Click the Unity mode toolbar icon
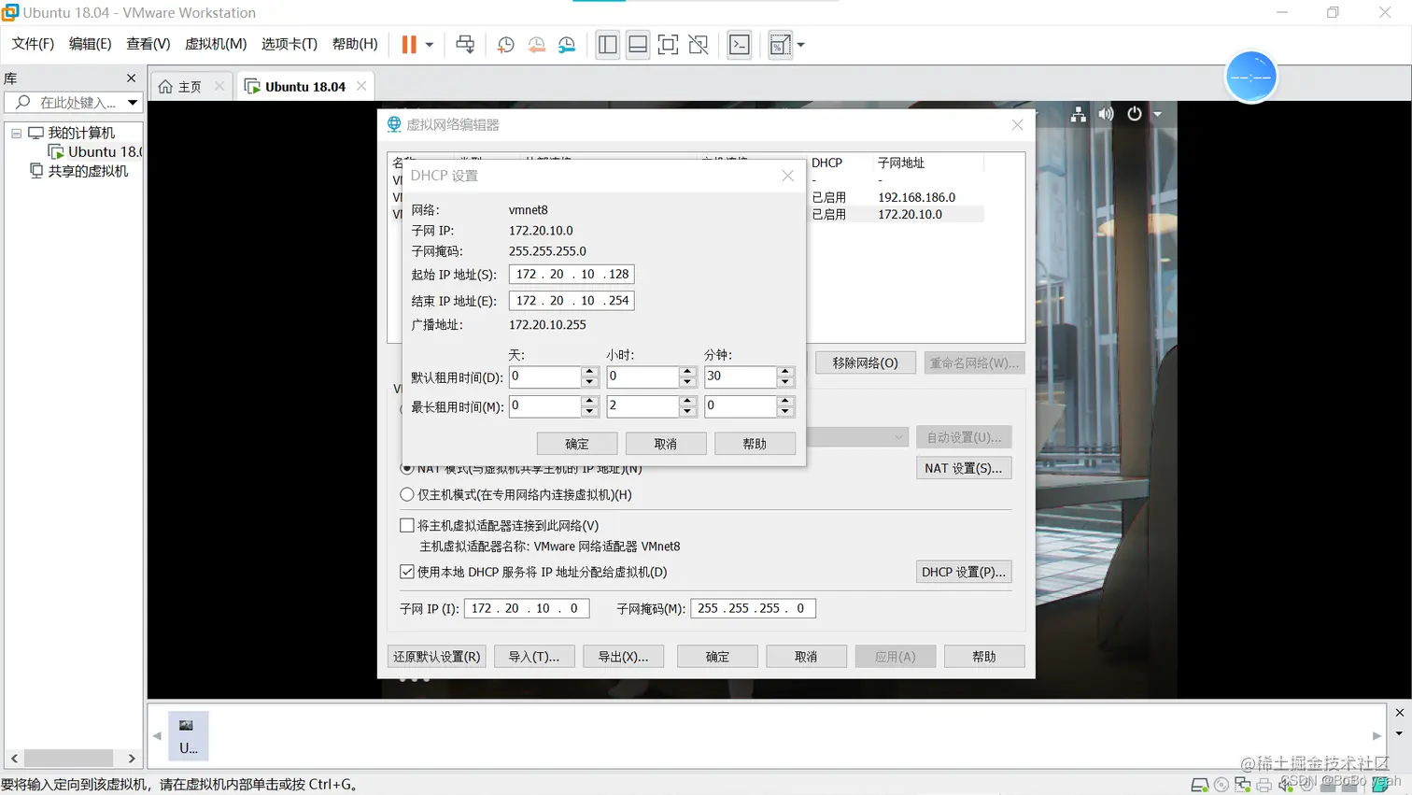The height and width of the screenshot is (795, 1412). click(x=699, y=44)
